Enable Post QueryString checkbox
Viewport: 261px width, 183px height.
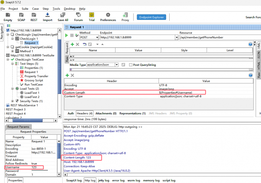131,65
